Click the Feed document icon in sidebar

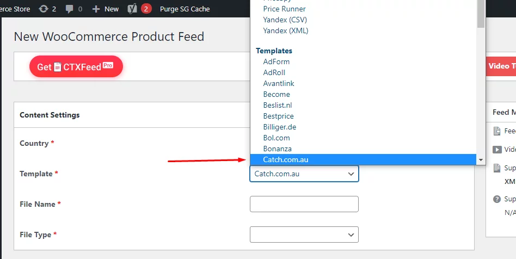496,131
